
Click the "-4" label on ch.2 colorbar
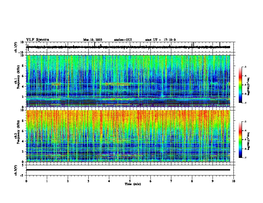click(245, 131)
